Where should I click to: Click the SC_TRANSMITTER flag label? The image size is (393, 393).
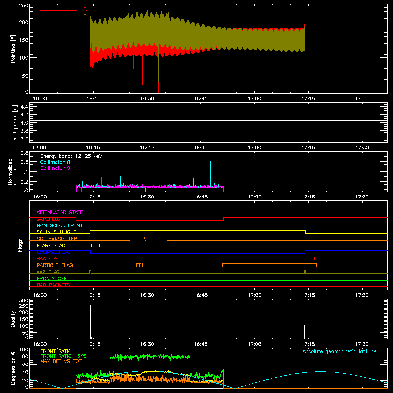pos(57,239)
